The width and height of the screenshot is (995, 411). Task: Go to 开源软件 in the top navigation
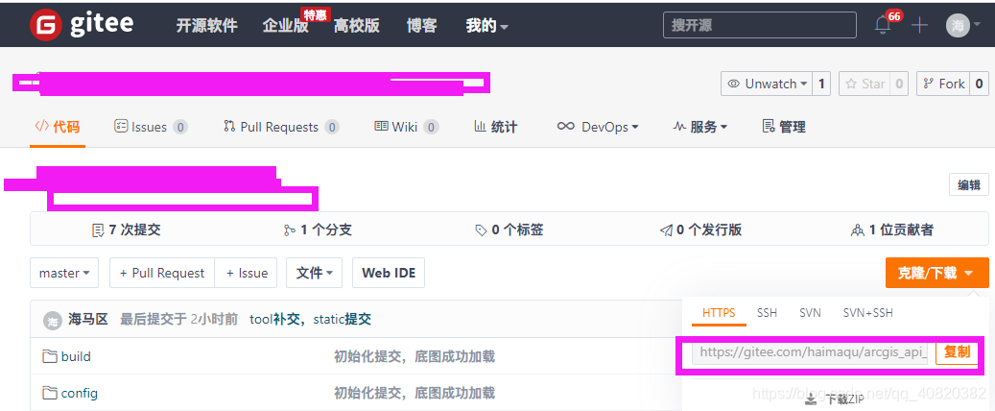pyautogui.click(x=207, y=26)
